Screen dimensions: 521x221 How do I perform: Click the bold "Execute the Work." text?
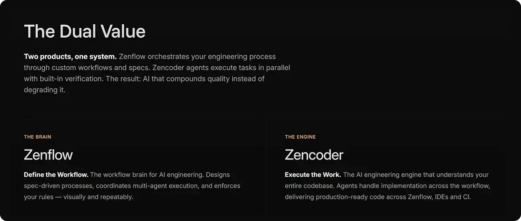(313, 175)
